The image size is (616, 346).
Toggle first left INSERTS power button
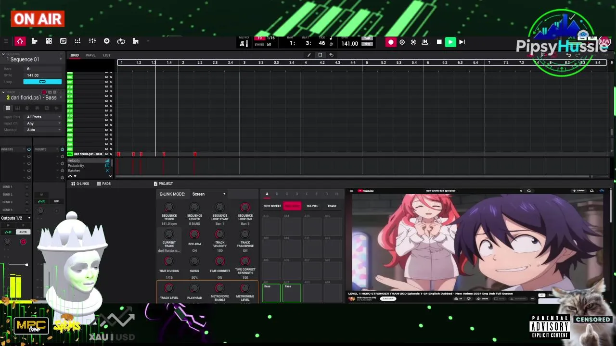[29, 149]
